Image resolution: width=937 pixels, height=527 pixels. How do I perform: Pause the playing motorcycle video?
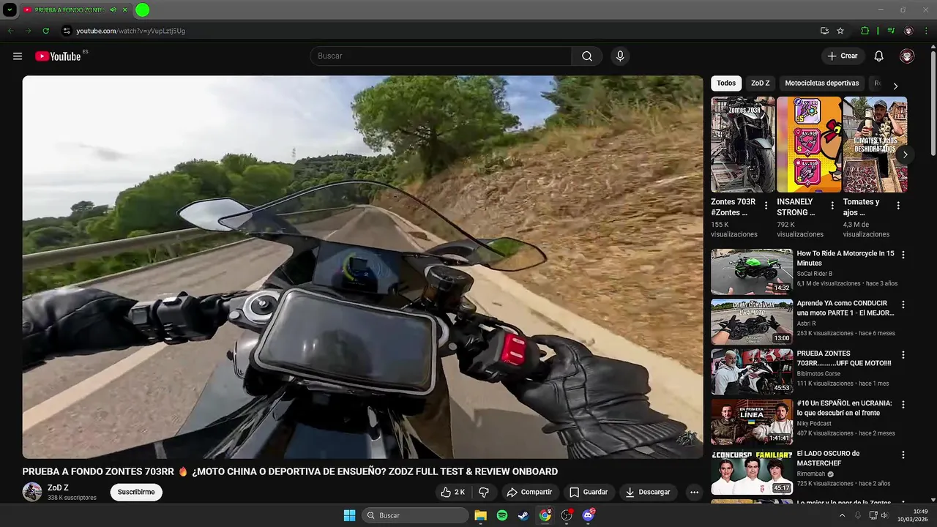tap(362, 267)
